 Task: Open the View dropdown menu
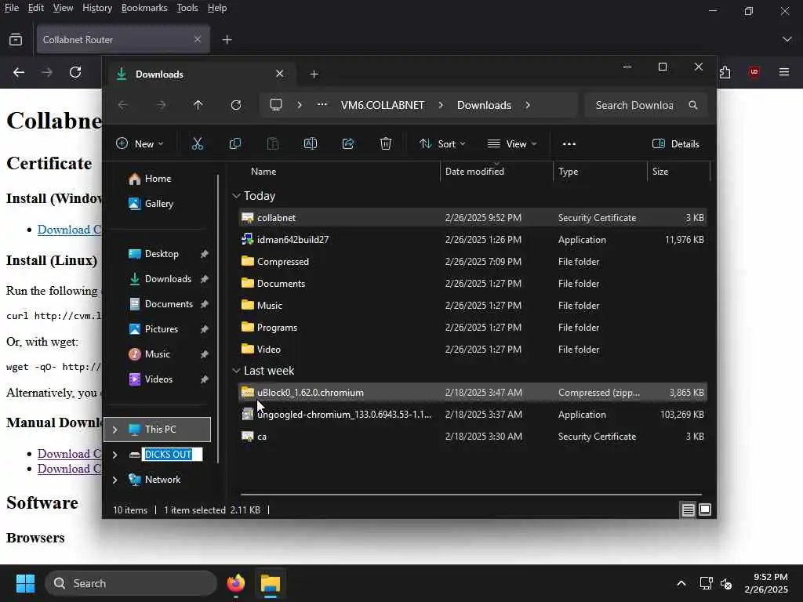point(512,144)
